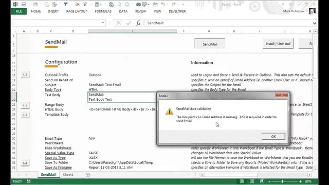Screen dimensions: 329x185
Task: Collapse the group button on Range Body row
Action: pyautogui.click(x=25, y=105)
